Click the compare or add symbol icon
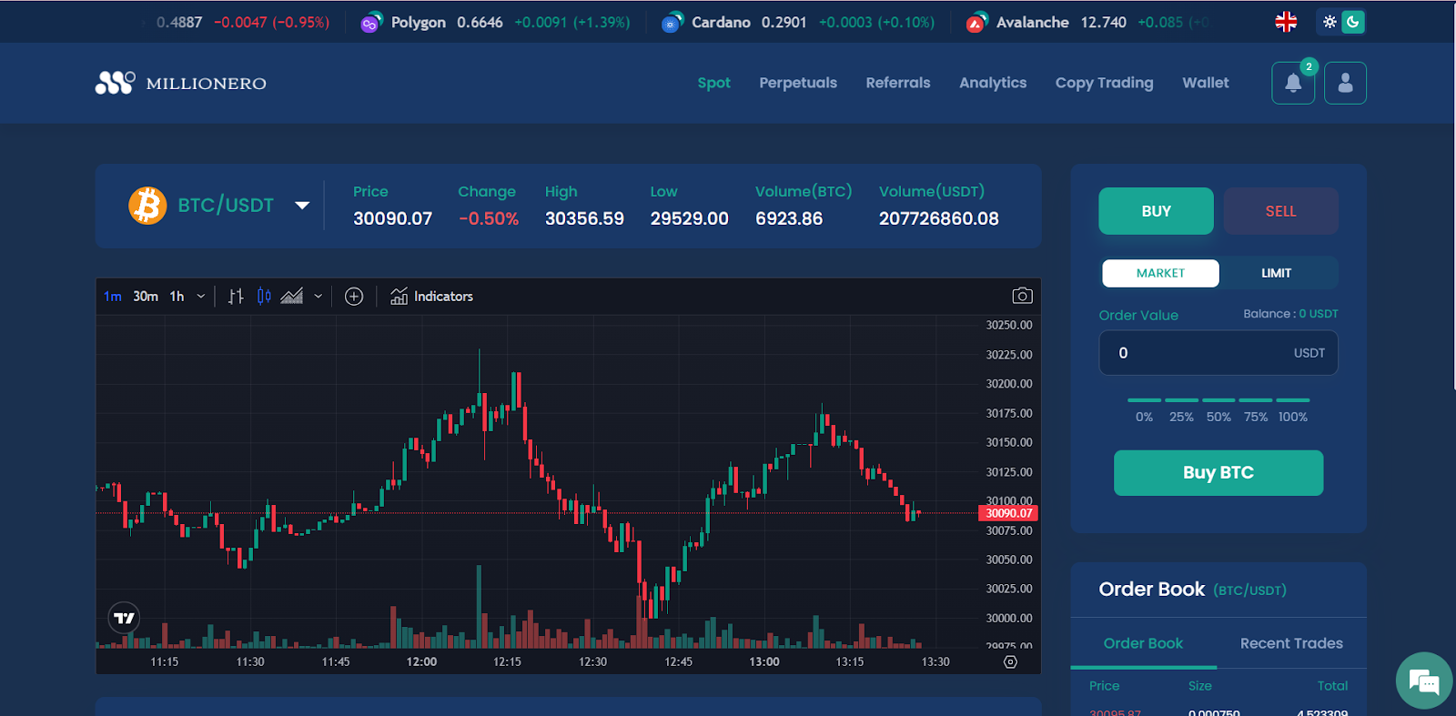This screenshot has width=1456, height=716. point(354,297)
